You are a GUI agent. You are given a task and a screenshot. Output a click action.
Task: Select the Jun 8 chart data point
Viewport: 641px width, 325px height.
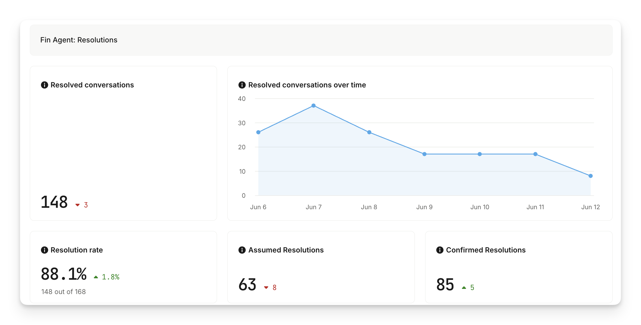tap(369, 132)
